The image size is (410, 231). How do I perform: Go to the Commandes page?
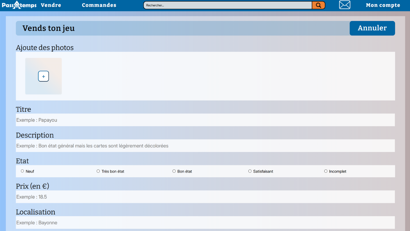[99, 5]
